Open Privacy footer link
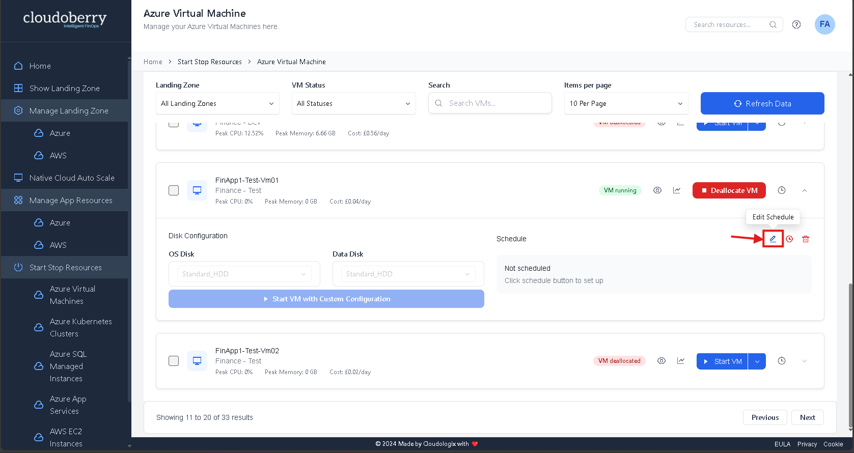Image resolution: width=854 pixels, height=453 pixels. [x=807, y=444]
